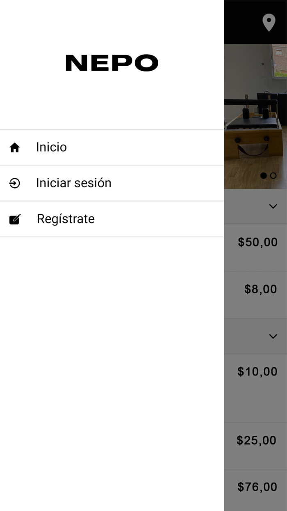
Task: Tap the login arrow icon beside Iniciar sesión
Action: tap(15, 183)
